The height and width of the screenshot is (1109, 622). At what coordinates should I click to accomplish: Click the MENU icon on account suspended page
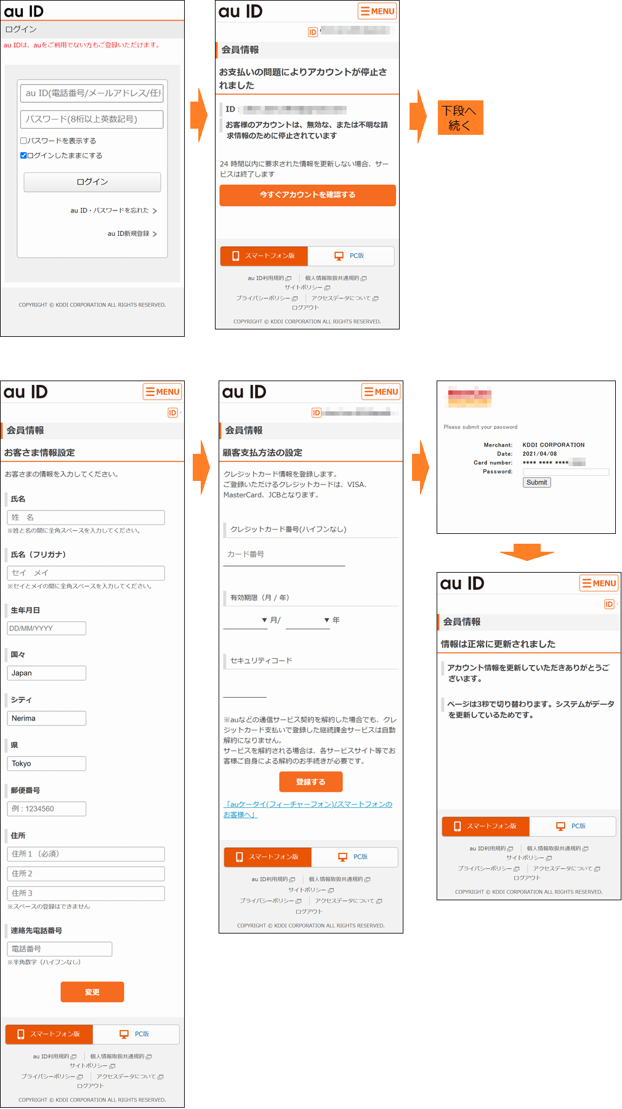pos(377,11)
